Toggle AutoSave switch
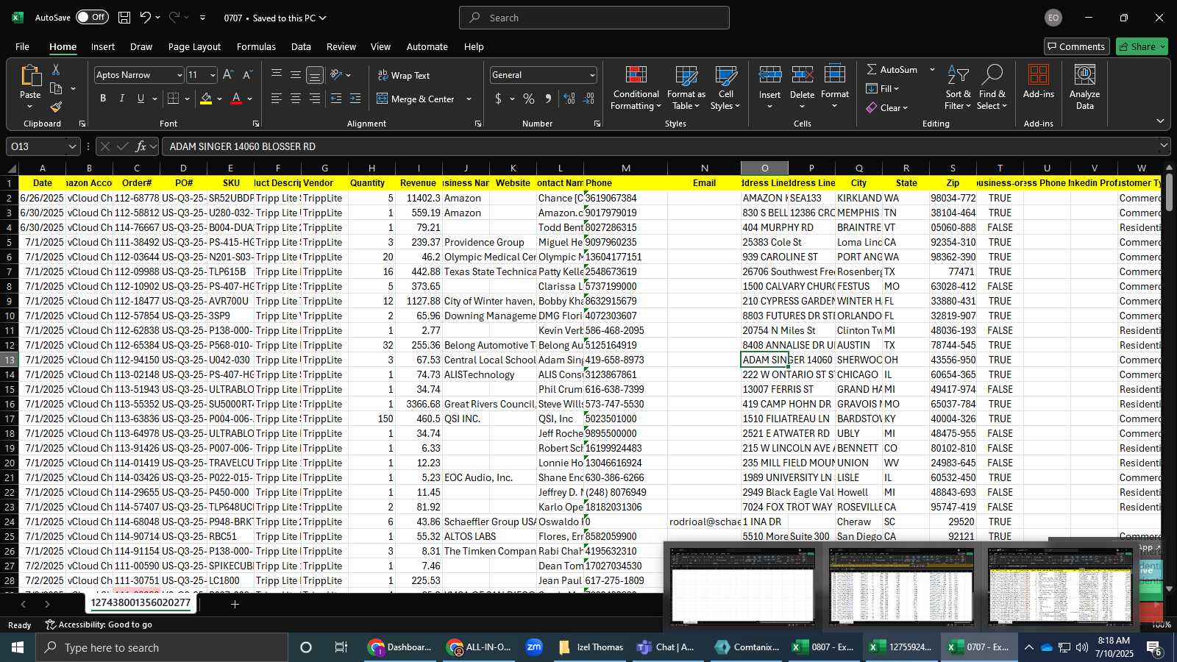The height and width of the screenshot is (662, 1177). (x=92, y=18)
